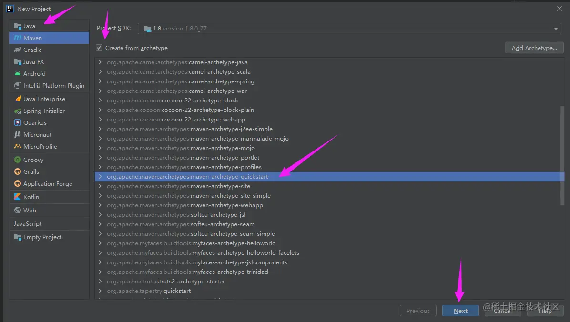Click the Maven 'm' icon
The height and width of the screenshot is (322, 570).
18,38
